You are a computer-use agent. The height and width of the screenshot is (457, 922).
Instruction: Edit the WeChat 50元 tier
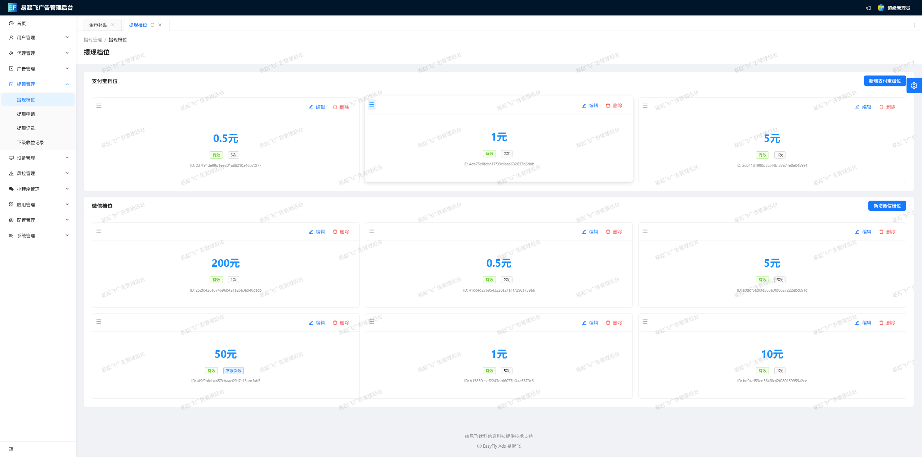(x=317, y=323)
